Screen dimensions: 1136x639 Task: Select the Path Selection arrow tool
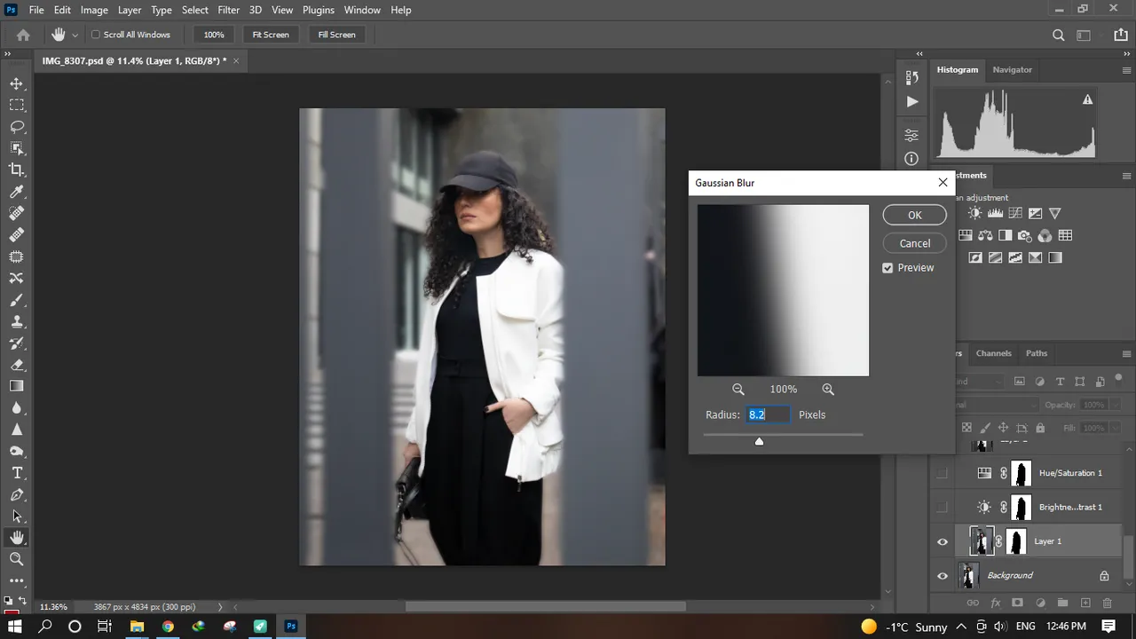coord(17,516)
